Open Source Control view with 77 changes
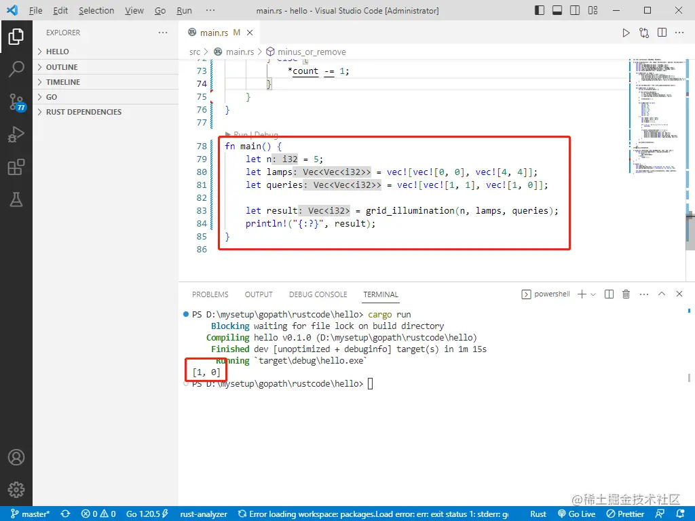Viewport: 695px width, 521px height. tap(16, 102)
